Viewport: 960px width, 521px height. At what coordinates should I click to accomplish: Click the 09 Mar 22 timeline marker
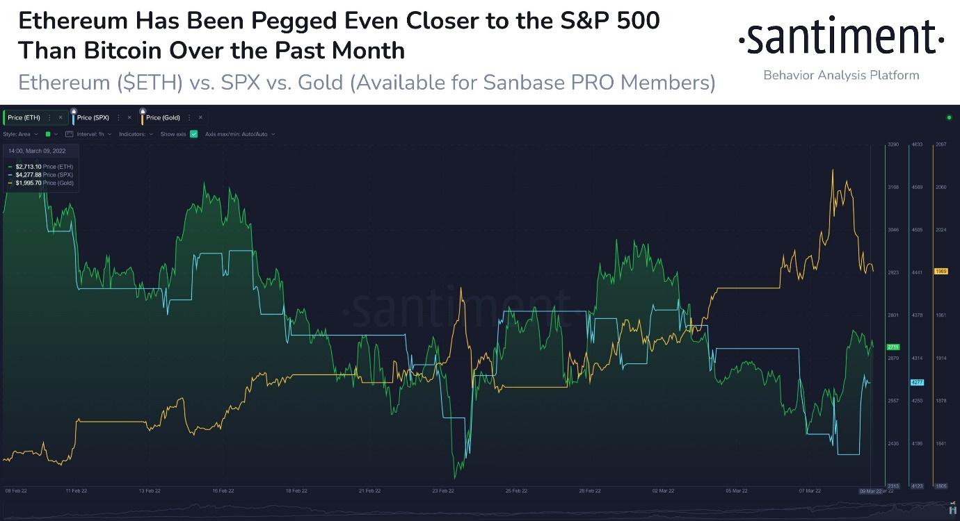(x=872, y=490)
